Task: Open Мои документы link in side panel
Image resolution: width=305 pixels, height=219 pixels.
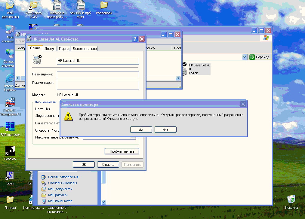Action: click(60, 189)
